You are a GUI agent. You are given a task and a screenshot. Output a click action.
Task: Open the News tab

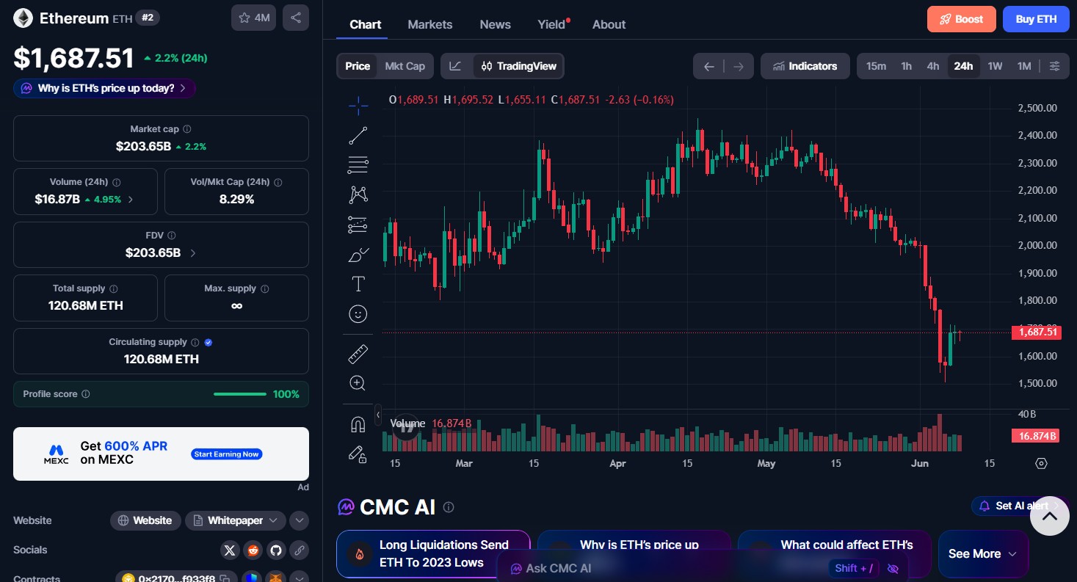click(496, 24)
